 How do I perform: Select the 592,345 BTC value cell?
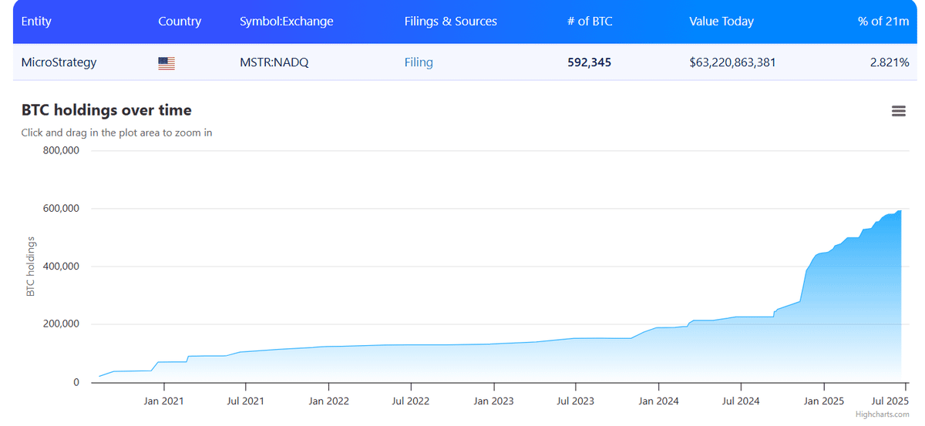coord(589,62)
